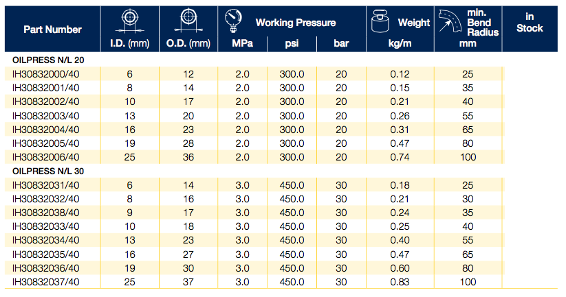The width and height of the screenshot is (566, 297).
Task: Click the MPa sub-header
Action: [x=242, y=45]
